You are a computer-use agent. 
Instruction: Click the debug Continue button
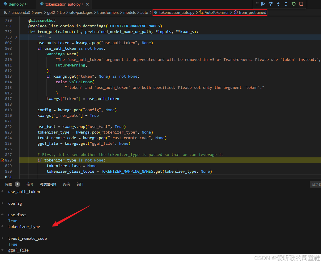[x=263, y=4]
